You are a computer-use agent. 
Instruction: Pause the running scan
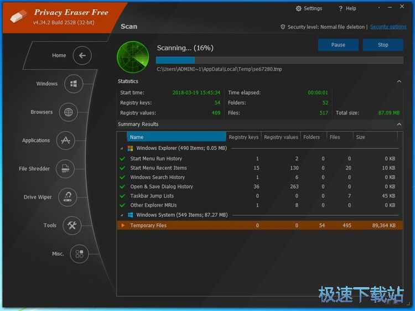tap(338, 45)
